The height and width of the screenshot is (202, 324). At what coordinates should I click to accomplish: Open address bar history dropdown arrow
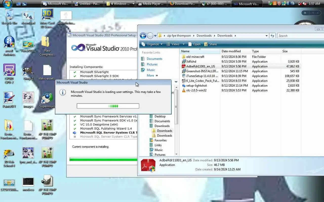click(x=267, y=36)
